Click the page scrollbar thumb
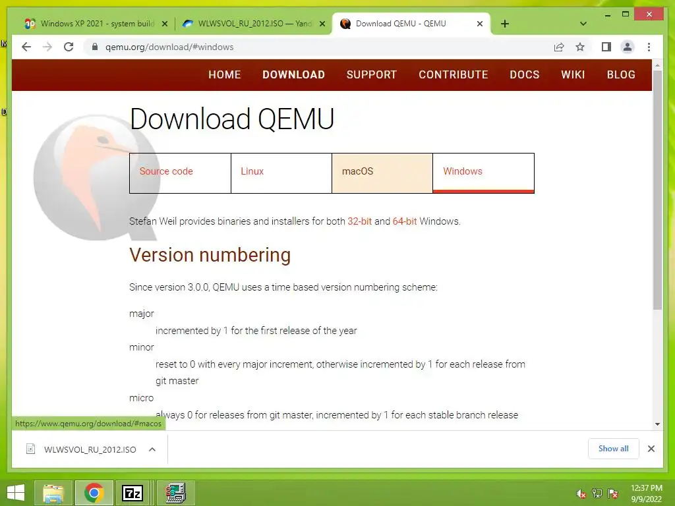Viewport: 675px width, 506px height. tap(657, 189)
